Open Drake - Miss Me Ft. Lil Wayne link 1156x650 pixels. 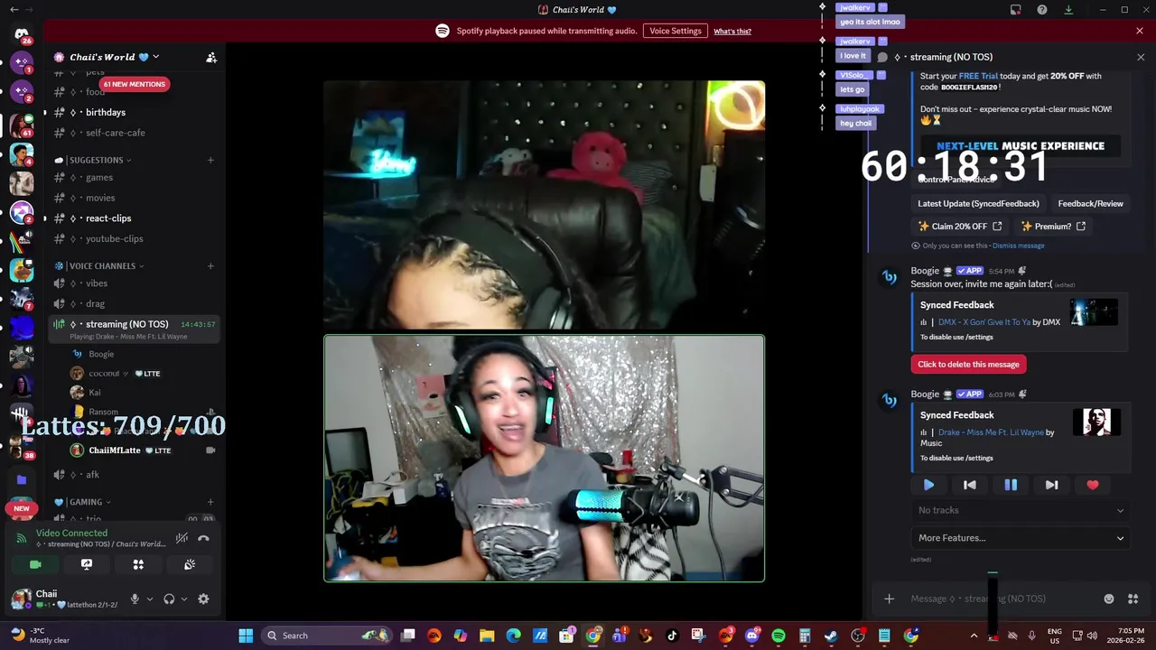point(991,432)
